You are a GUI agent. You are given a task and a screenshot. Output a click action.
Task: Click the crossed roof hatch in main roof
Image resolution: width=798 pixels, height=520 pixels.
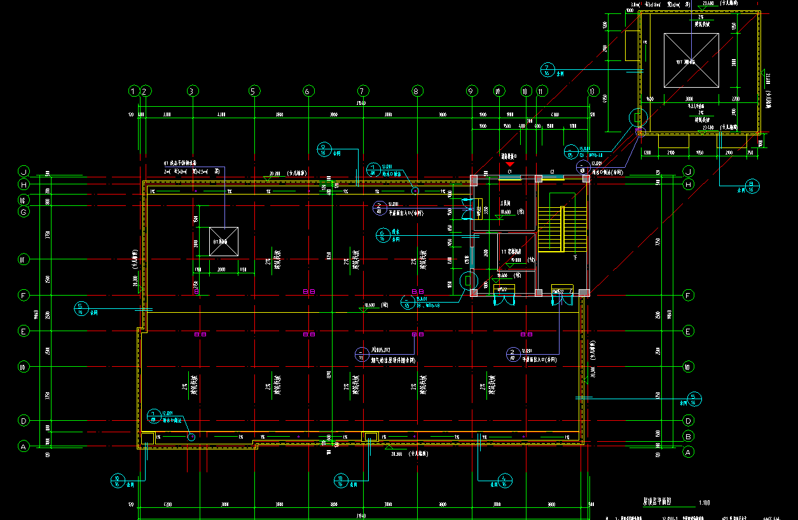pos(224,242)
